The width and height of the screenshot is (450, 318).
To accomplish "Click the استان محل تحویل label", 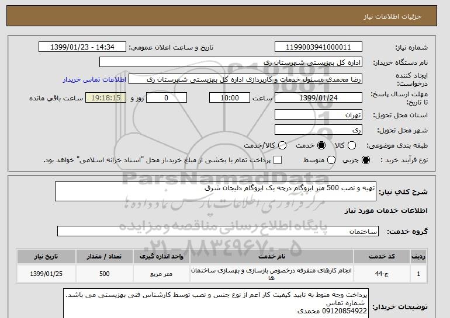I will point(400,115).
